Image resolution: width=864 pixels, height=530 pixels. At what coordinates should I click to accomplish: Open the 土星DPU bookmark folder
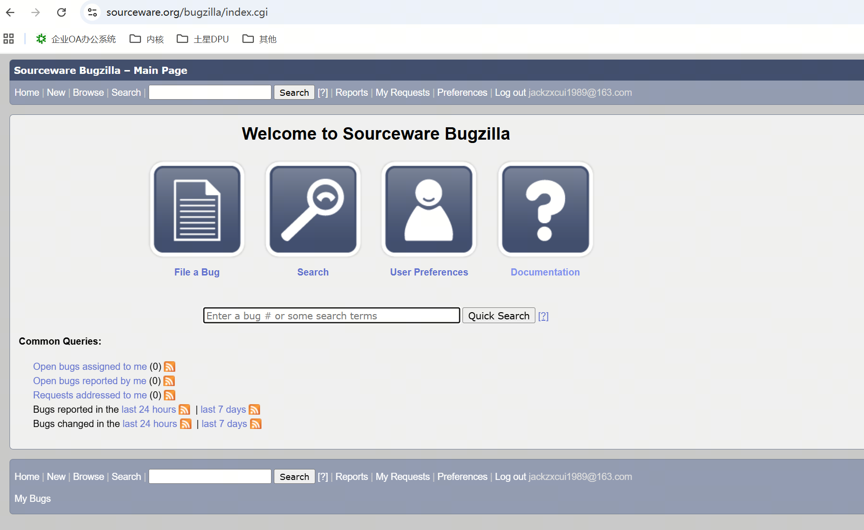[x=203, y=39]
